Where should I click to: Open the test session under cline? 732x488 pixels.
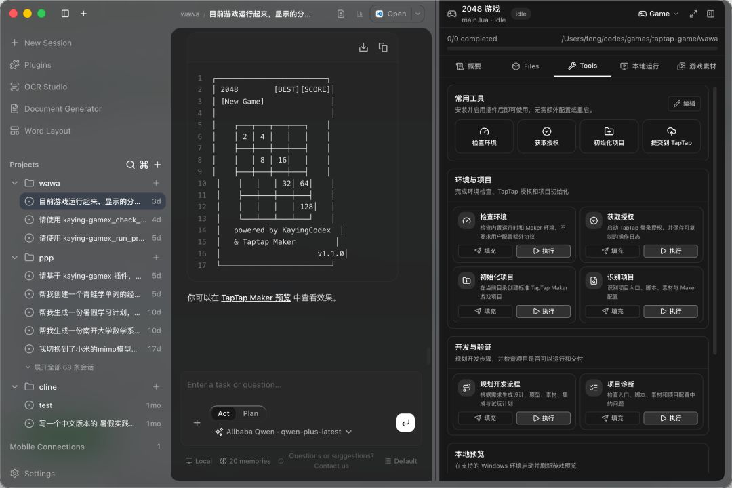93,405
